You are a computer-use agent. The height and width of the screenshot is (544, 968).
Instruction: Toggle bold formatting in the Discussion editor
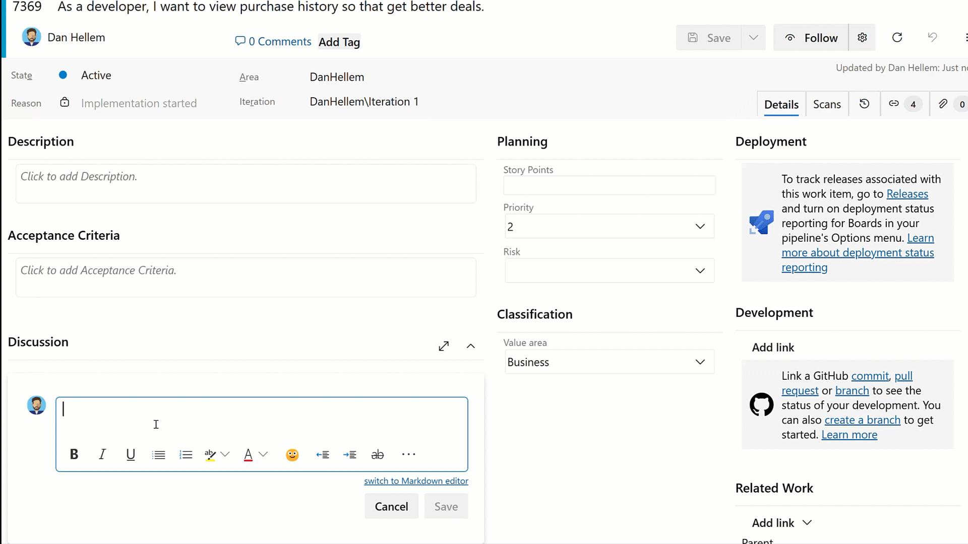74,454
